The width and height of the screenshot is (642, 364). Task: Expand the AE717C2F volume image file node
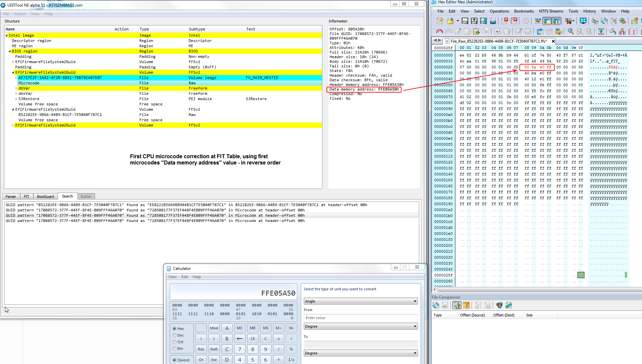point(16,78)
